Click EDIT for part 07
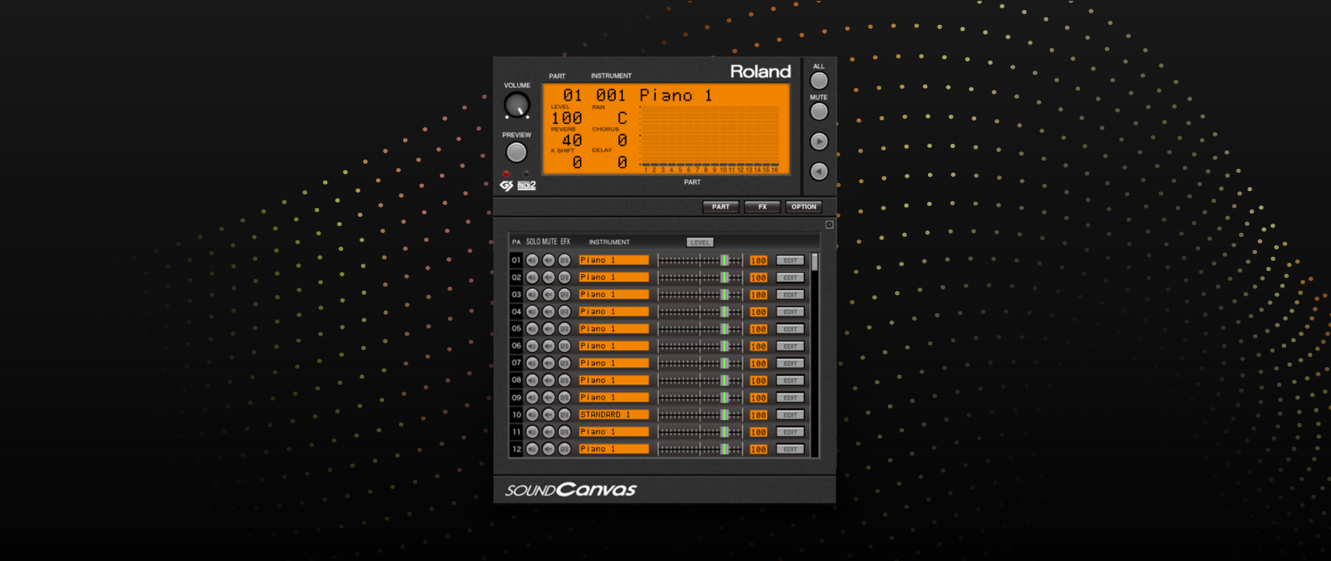Screen dimensions: 1331x561 pos(790,363)
